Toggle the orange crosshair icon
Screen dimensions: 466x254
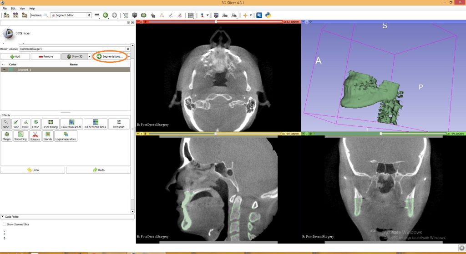(245, 15)
